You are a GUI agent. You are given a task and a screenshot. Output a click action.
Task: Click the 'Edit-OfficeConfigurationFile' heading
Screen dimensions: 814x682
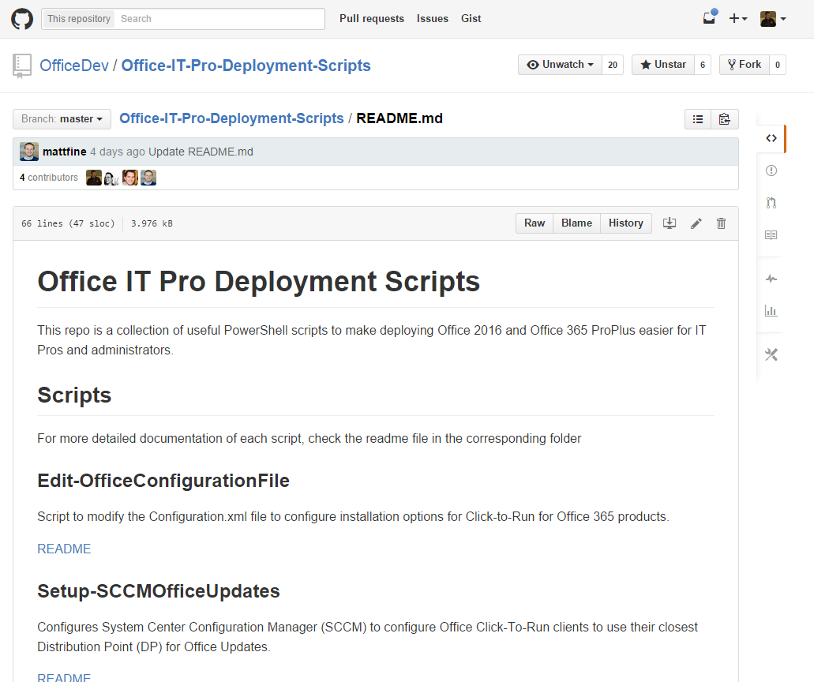(x=163, y=481)
